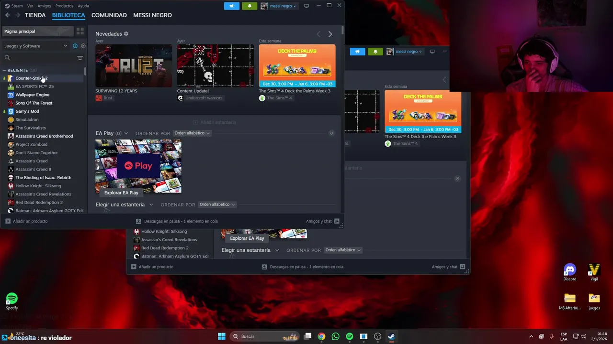The height and width of the screenshot is (344, 613).
Task: Open Juegos y Software filter dropdown
Action: point(36,46)
